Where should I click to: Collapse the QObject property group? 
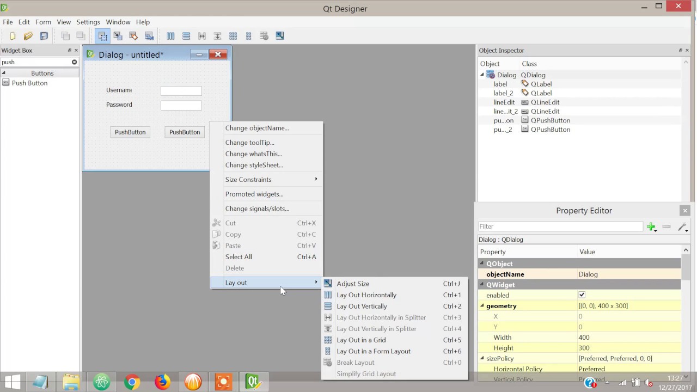point(482,264)
